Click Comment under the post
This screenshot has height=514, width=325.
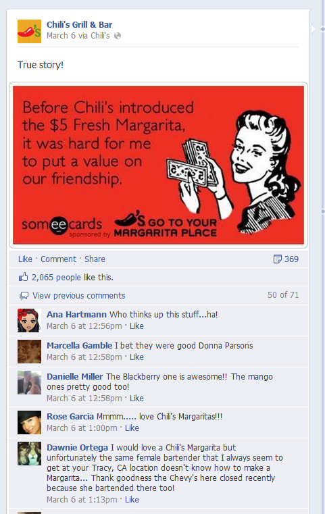click(x=58, y=259)
